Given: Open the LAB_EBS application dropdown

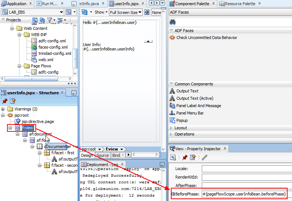Looking at the screenshot, I should click(61, 12).
